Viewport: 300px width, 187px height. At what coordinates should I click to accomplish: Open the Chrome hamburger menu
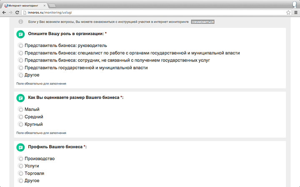[x=296, y=12]
